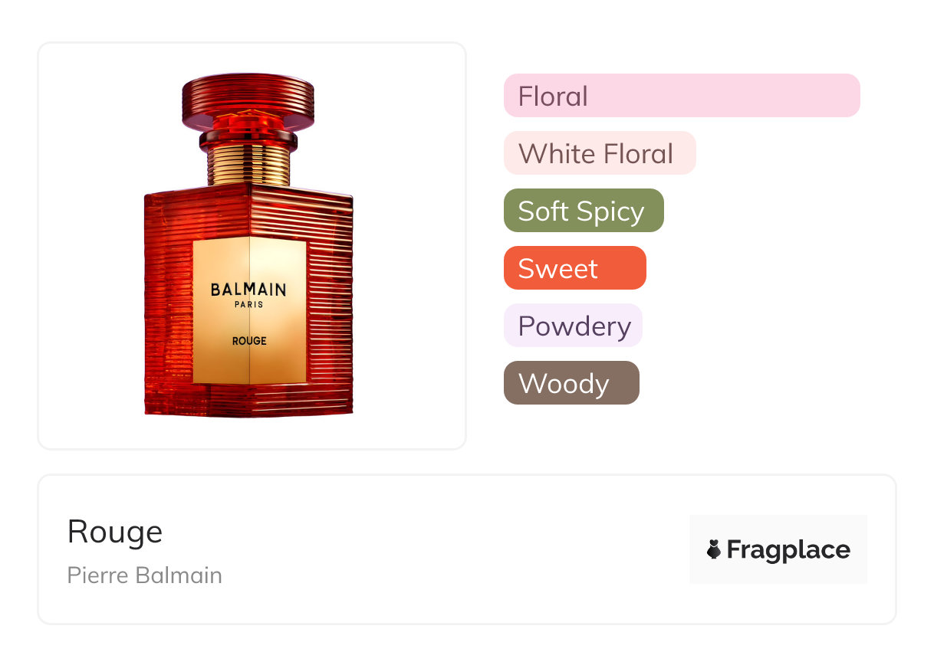Select the Powdery accord tag

pyautogui.click(x=573, y=326)
